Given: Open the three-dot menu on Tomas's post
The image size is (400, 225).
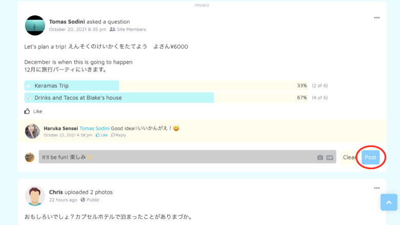Looking at the screenshot, I should click(x=377, y=17).
